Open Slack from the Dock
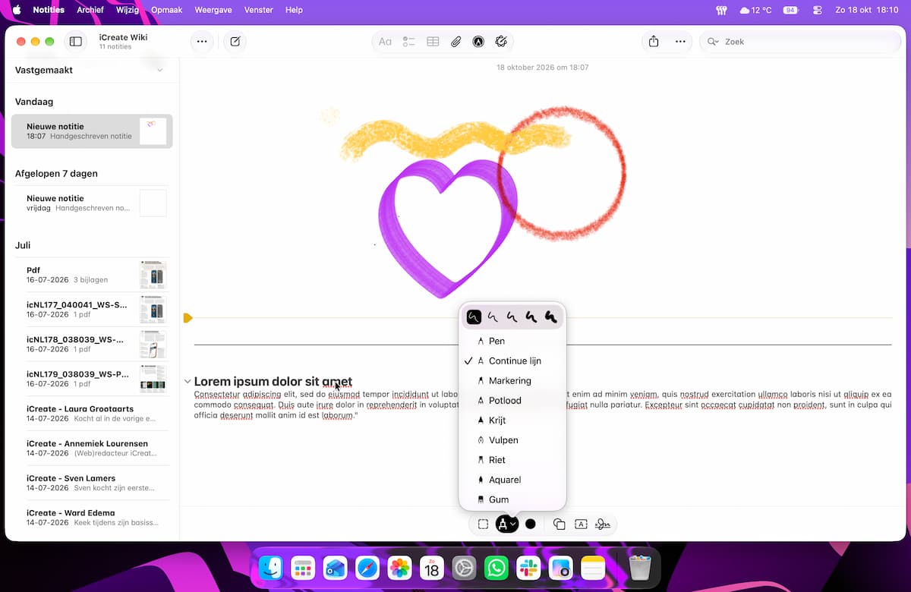Viewport: 911px width, 592px height. (x=528, y=568)
